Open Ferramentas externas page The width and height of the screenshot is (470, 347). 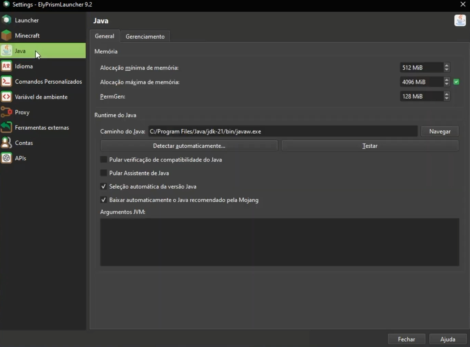43,127
